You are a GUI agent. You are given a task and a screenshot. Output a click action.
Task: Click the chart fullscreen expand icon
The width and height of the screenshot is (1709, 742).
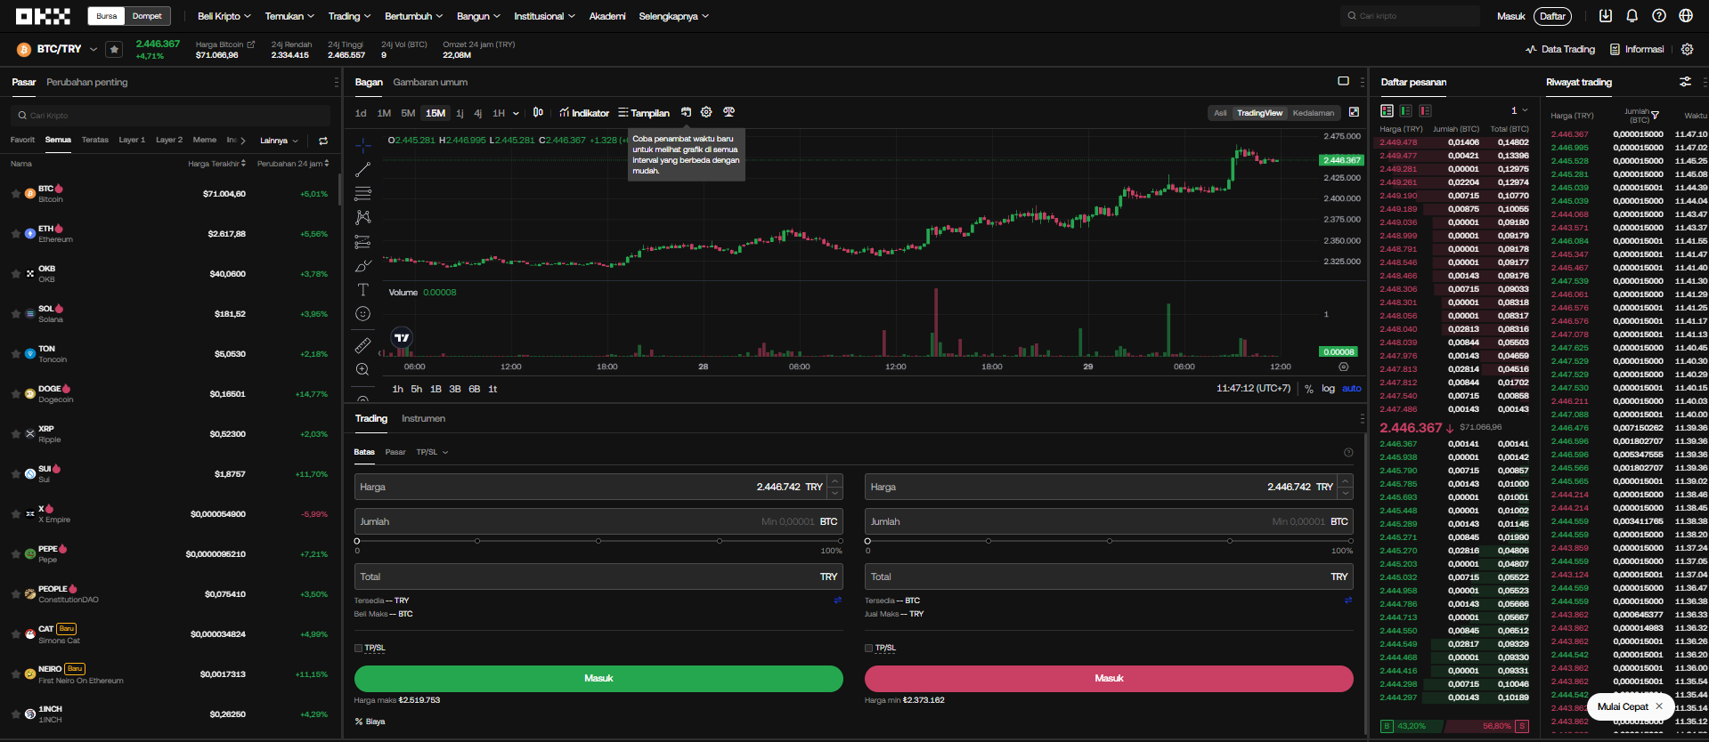[1354, 112]
